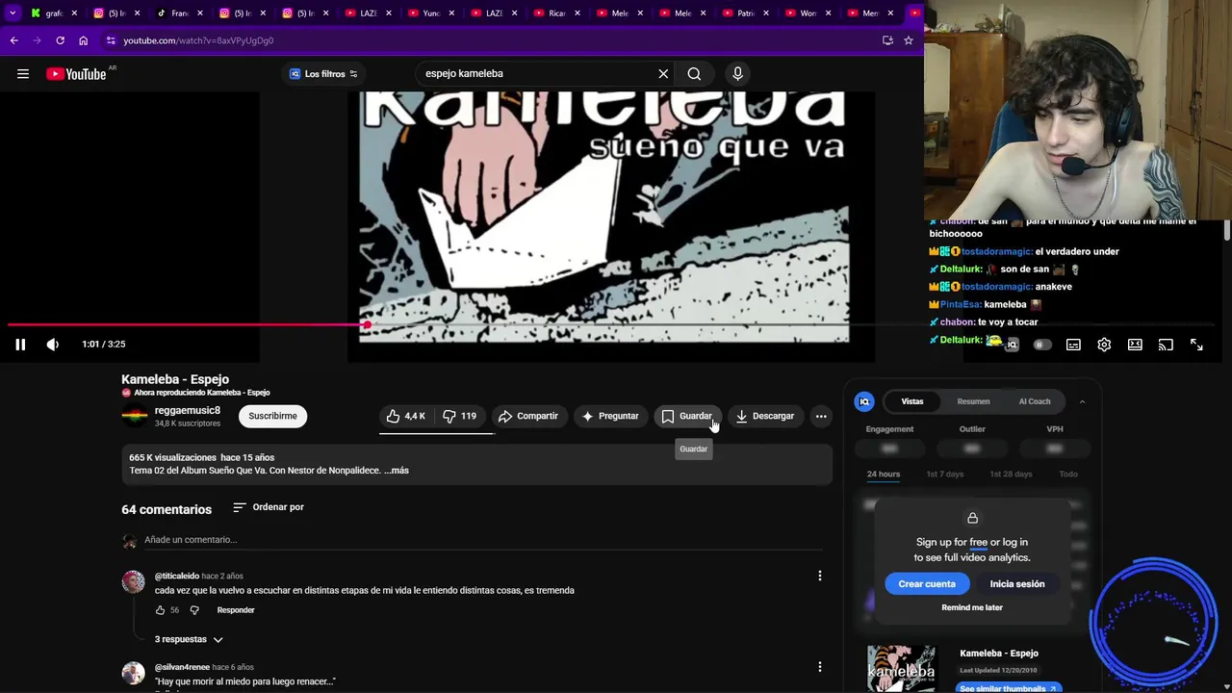
Task: Open the browser tab search dropdown arrow
Action: click(13, 13)
